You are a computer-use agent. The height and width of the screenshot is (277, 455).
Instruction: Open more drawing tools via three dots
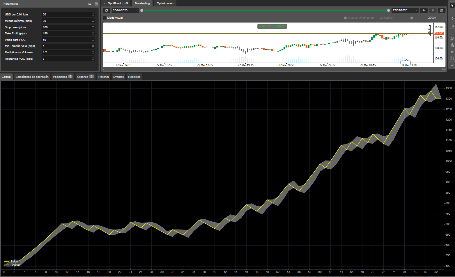coord(452,65)
